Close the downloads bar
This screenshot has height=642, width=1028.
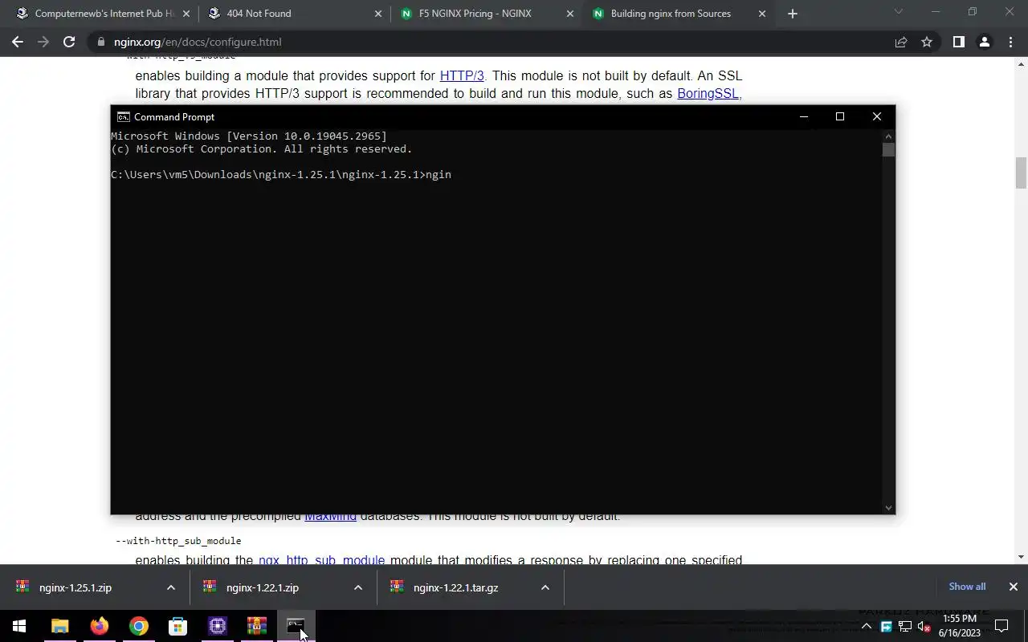1013,587
